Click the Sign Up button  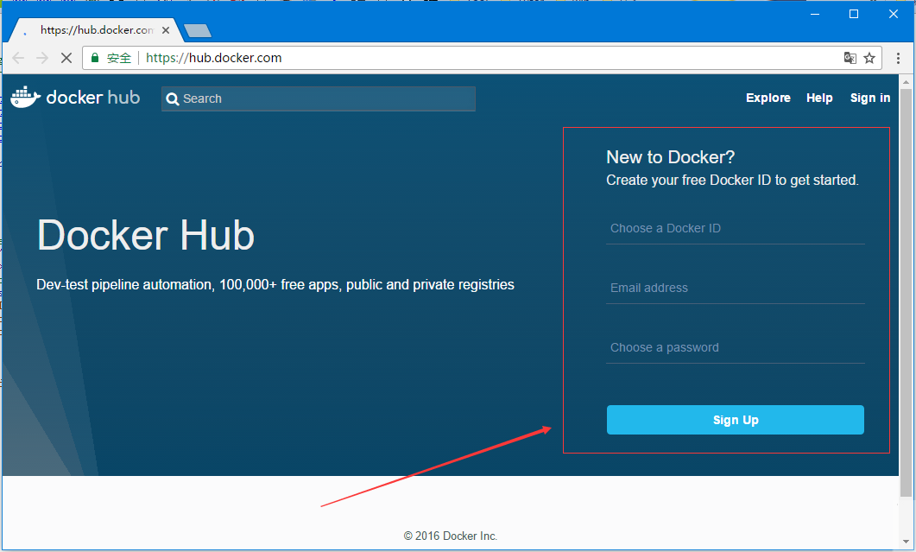point(736,420)
